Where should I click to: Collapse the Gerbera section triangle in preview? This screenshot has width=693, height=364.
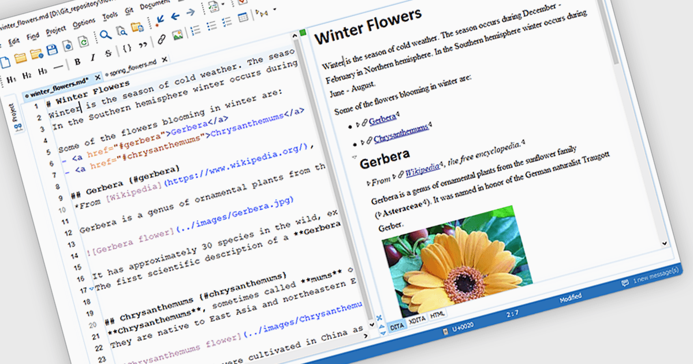[x=355, y=158]
